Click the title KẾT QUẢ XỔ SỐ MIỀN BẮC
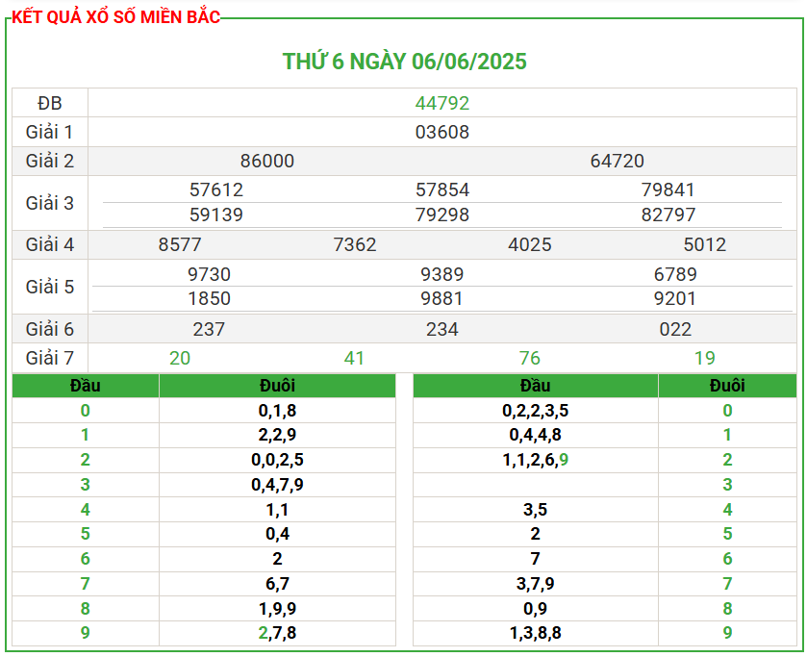807x657 pixels. pyautogui.click(x=115, y=17)
